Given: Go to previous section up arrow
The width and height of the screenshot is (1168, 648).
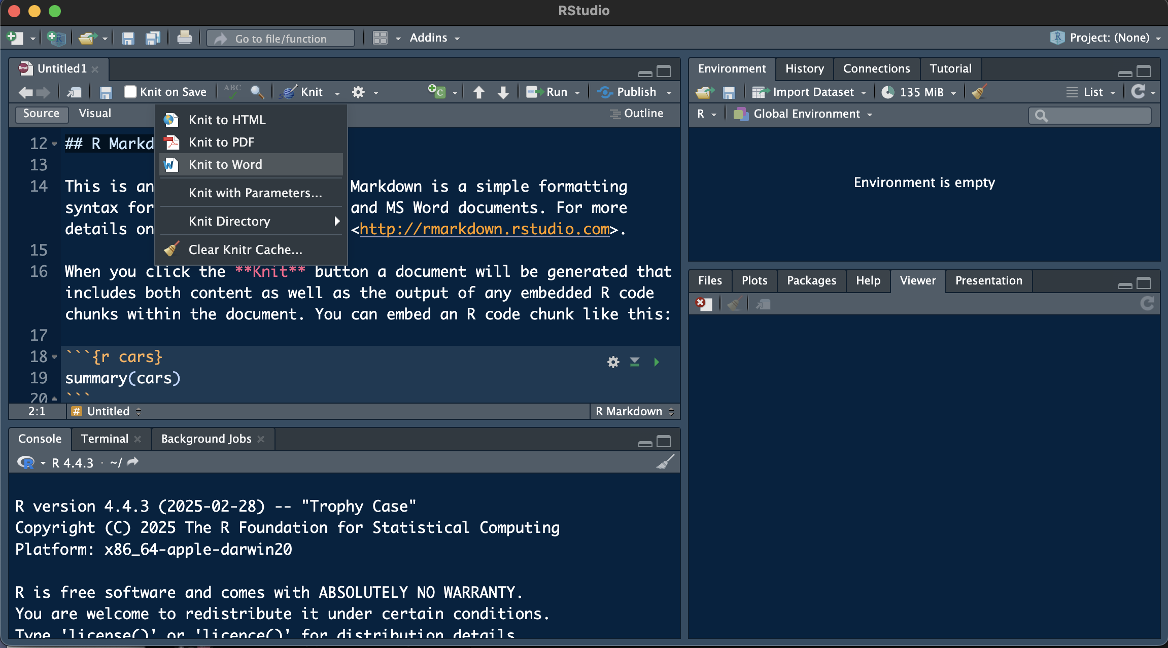Looking at the screenshot, I should (x=478, y=92).
